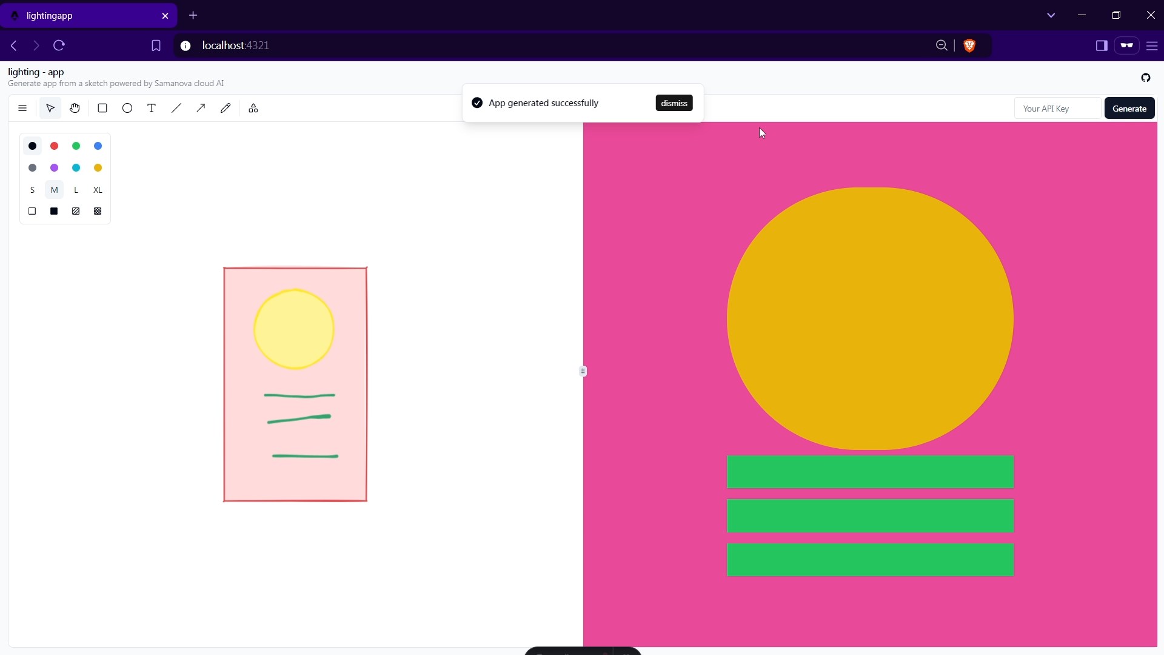The width and height of the screenshot is (1164, 655).
Task: Select the Pencil draw tool
Action: (x=226, y=109)
